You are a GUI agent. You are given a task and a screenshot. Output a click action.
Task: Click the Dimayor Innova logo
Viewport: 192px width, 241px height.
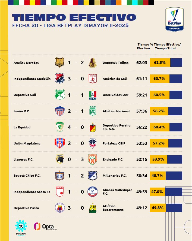coord(21,228)
